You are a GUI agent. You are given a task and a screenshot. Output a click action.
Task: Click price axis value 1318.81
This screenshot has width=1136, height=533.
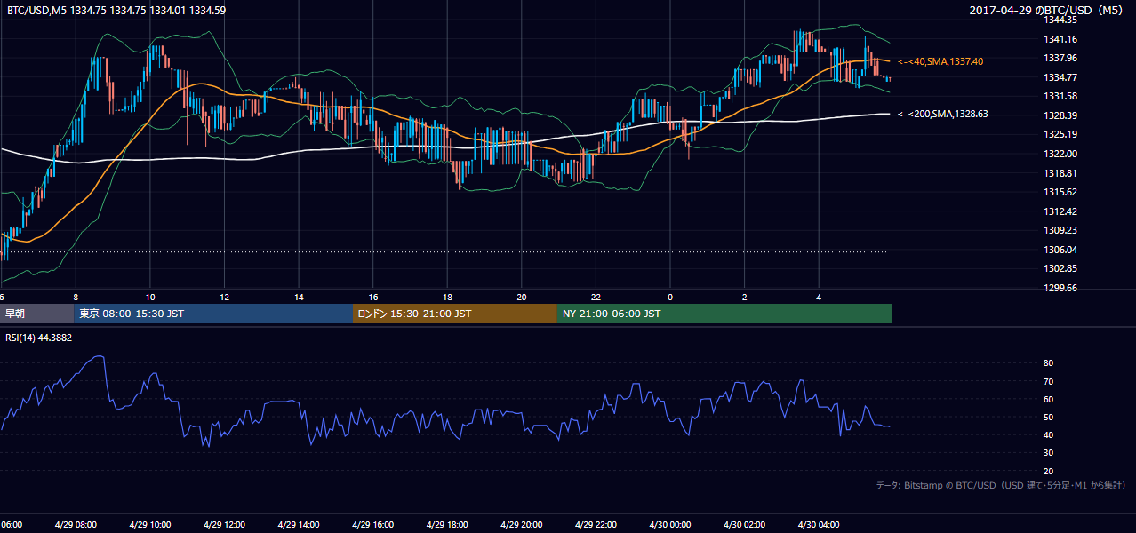coord(1061,173)
